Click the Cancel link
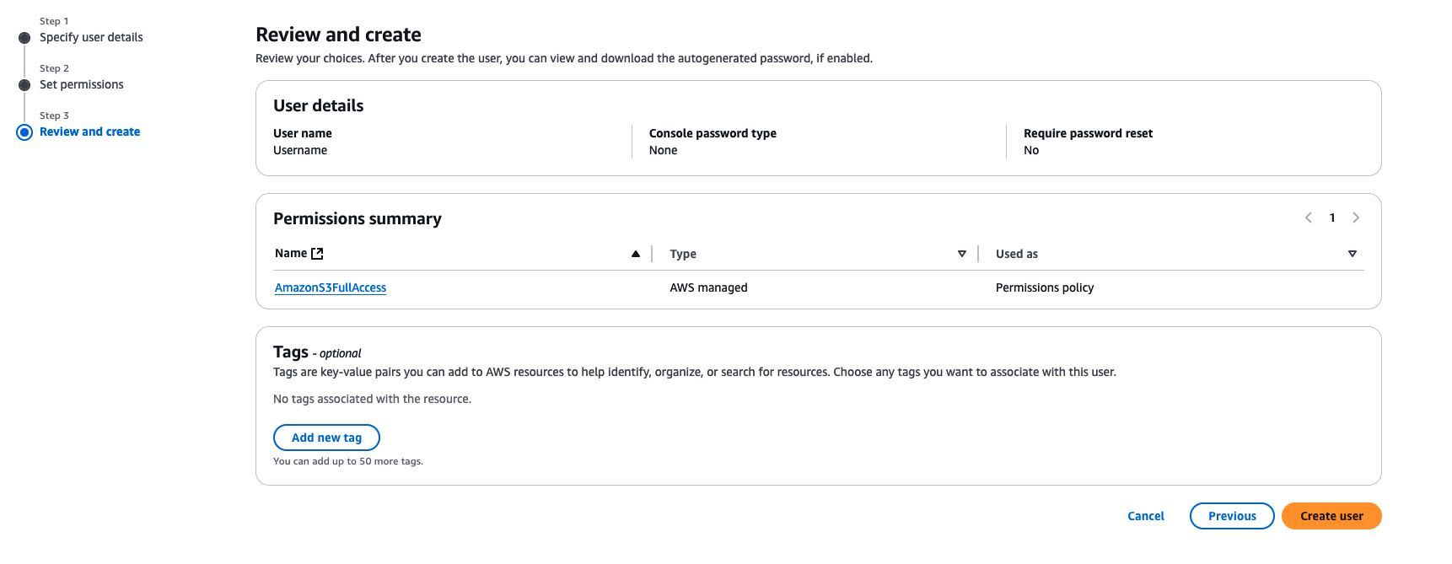Screen dimensions: 1452x564 coord(1146,516)
